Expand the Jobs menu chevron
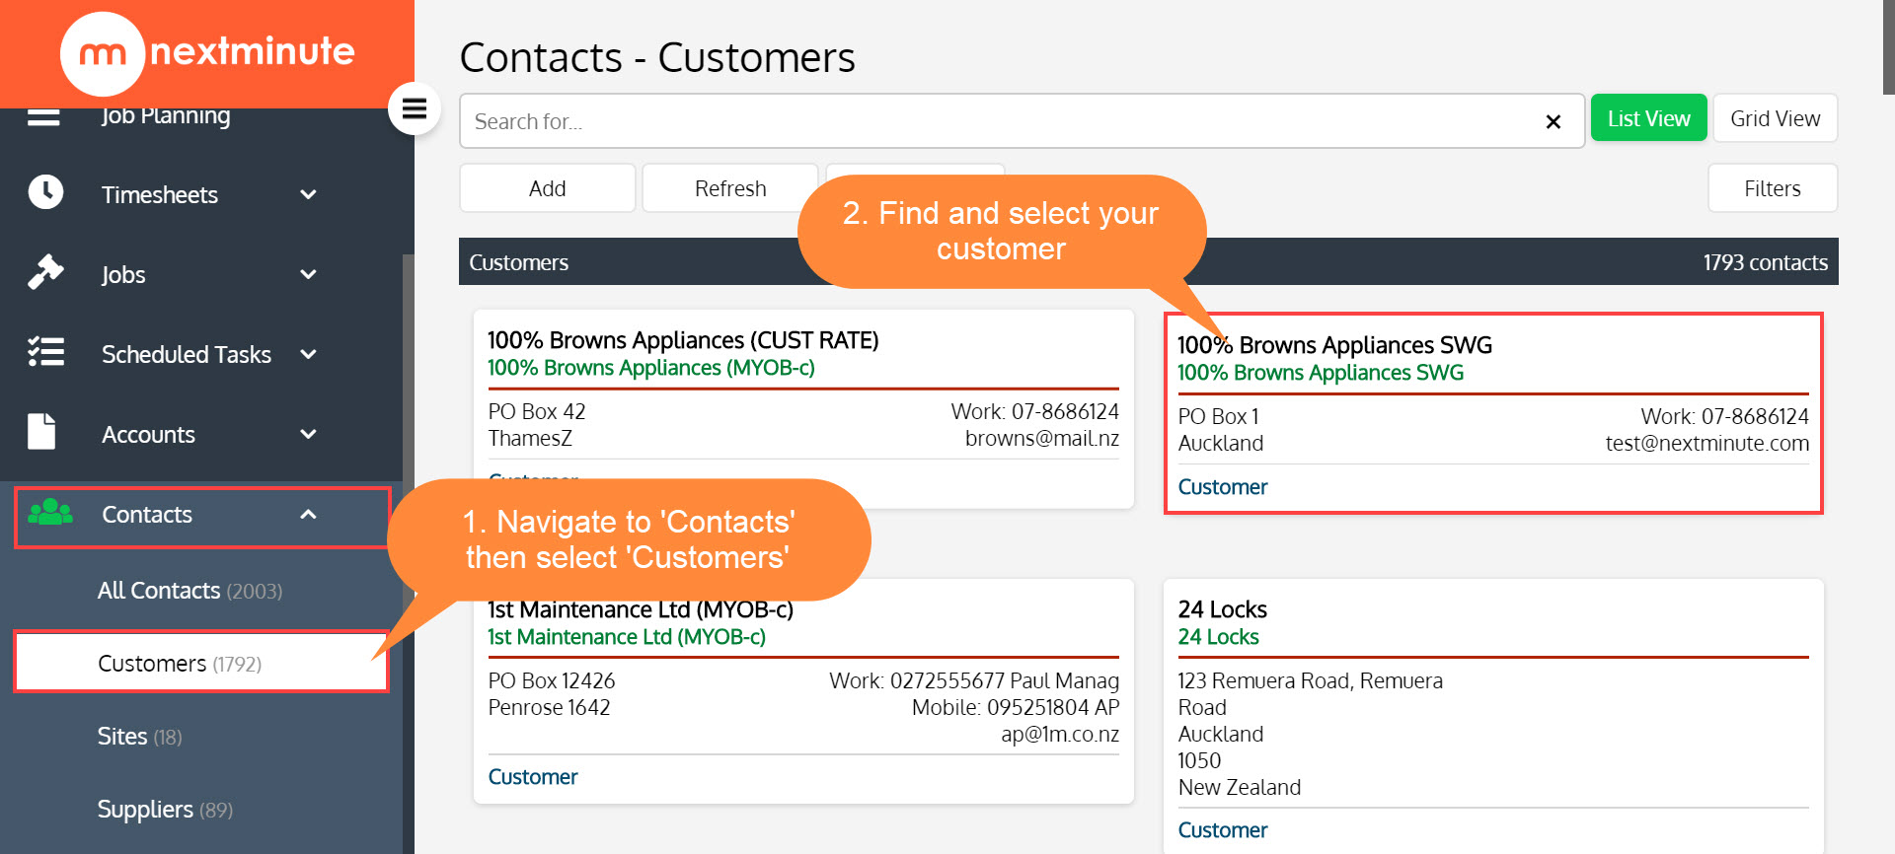1895x854 pixels. pos(308,274)
